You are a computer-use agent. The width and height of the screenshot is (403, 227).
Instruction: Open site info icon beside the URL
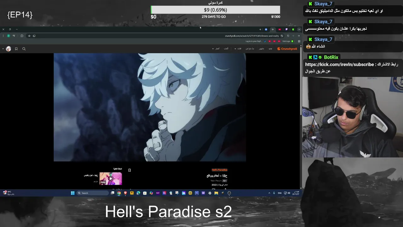pyautogui.click(x=282, y=36)
